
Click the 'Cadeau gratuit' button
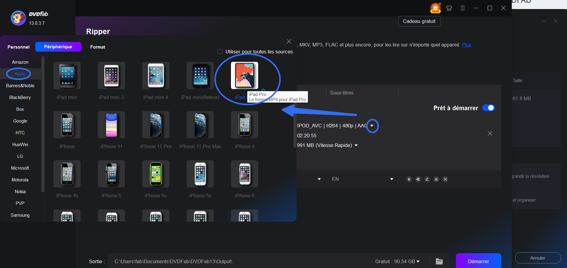coord(419,21)
